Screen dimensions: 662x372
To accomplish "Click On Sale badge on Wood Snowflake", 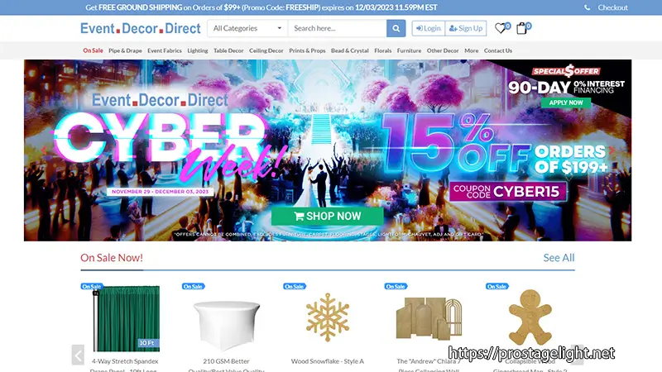I will 295,286.
